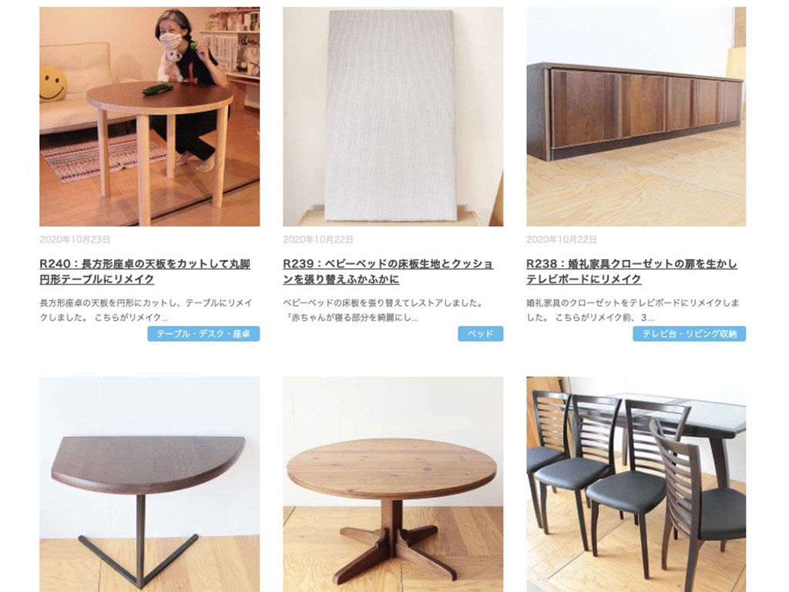Open the half-moon table thumbnail

pos(149,484)
